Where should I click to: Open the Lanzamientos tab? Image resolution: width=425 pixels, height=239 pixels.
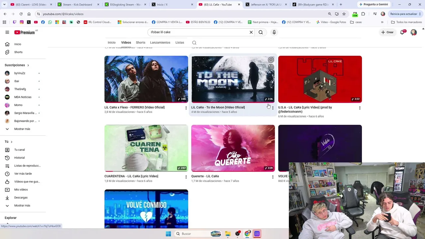(x=160, y=42)
